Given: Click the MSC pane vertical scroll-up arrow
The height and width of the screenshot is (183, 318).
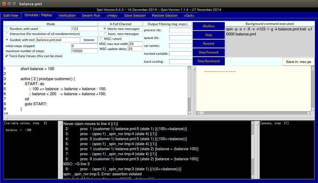Looking at the screenshot, I should tap(313, 68).
